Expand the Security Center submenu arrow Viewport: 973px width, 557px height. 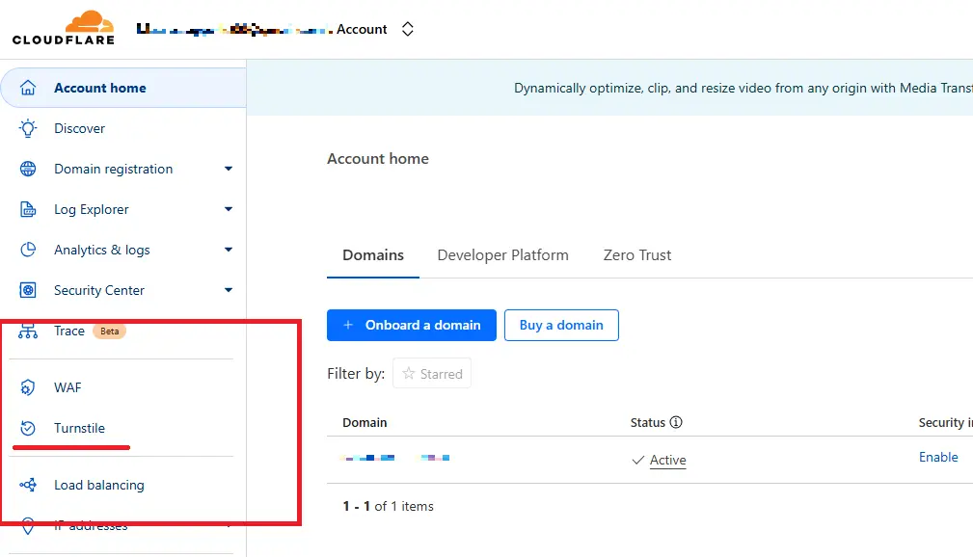(x=229, y=290)
